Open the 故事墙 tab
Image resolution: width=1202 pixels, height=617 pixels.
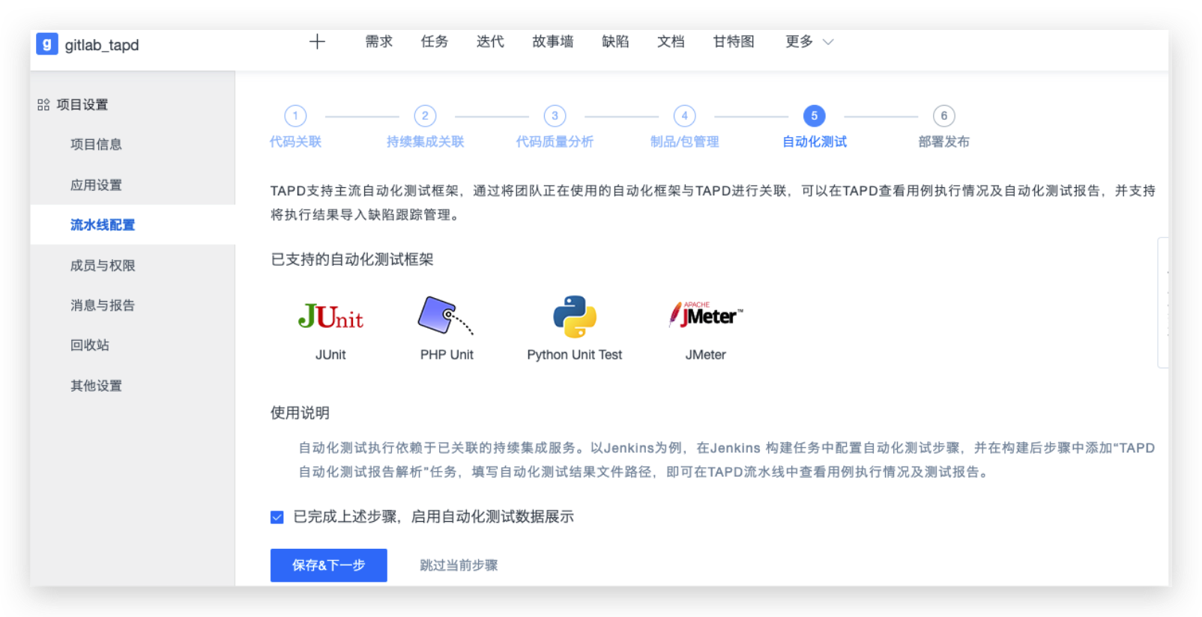click(553, 42)
